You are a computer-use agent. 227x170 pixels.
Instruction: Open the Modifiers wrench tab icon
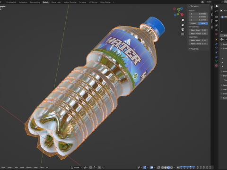click(x=217, y=44)
